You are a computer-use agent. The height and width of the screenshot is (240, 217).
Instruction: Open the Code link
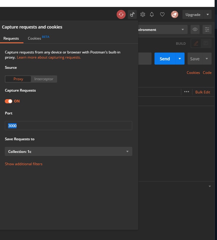[x=207, y=73]
